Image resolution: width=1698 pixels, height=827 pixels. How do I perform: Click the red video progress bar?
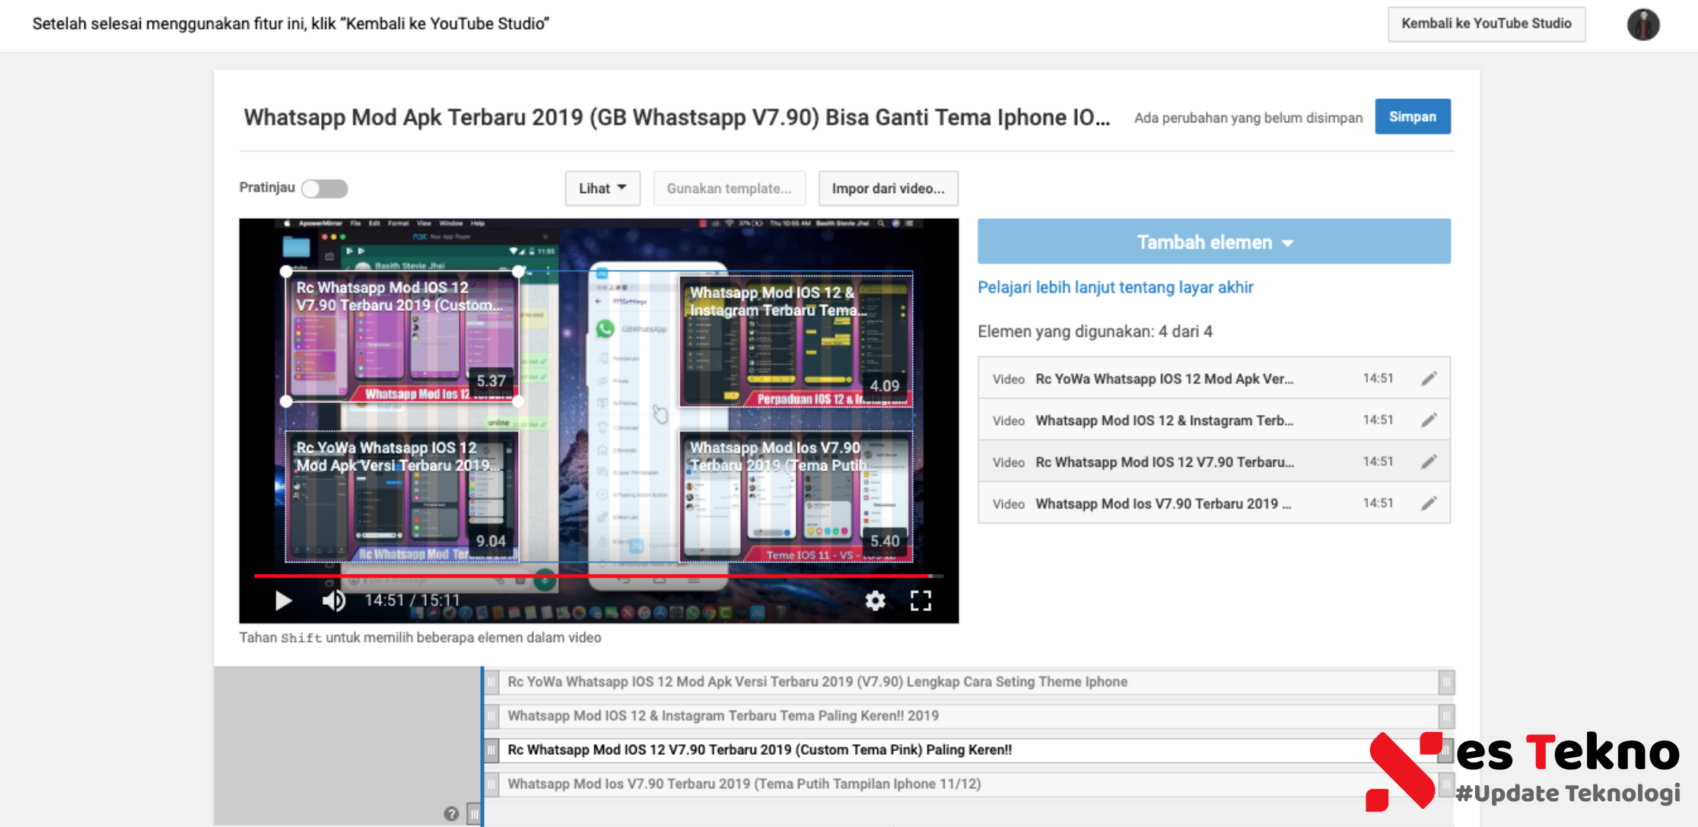coord(593,576)
